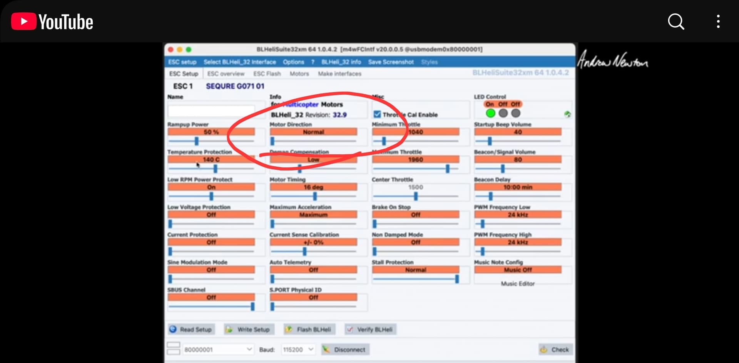739x363 pixels.
Task: Open the port 80000001 dropdown
Action: (218, 350)
